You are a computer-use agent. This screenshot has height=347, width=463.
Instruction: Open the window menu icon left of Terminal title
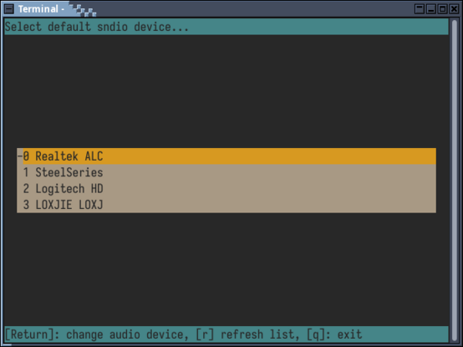pos(9,9)
